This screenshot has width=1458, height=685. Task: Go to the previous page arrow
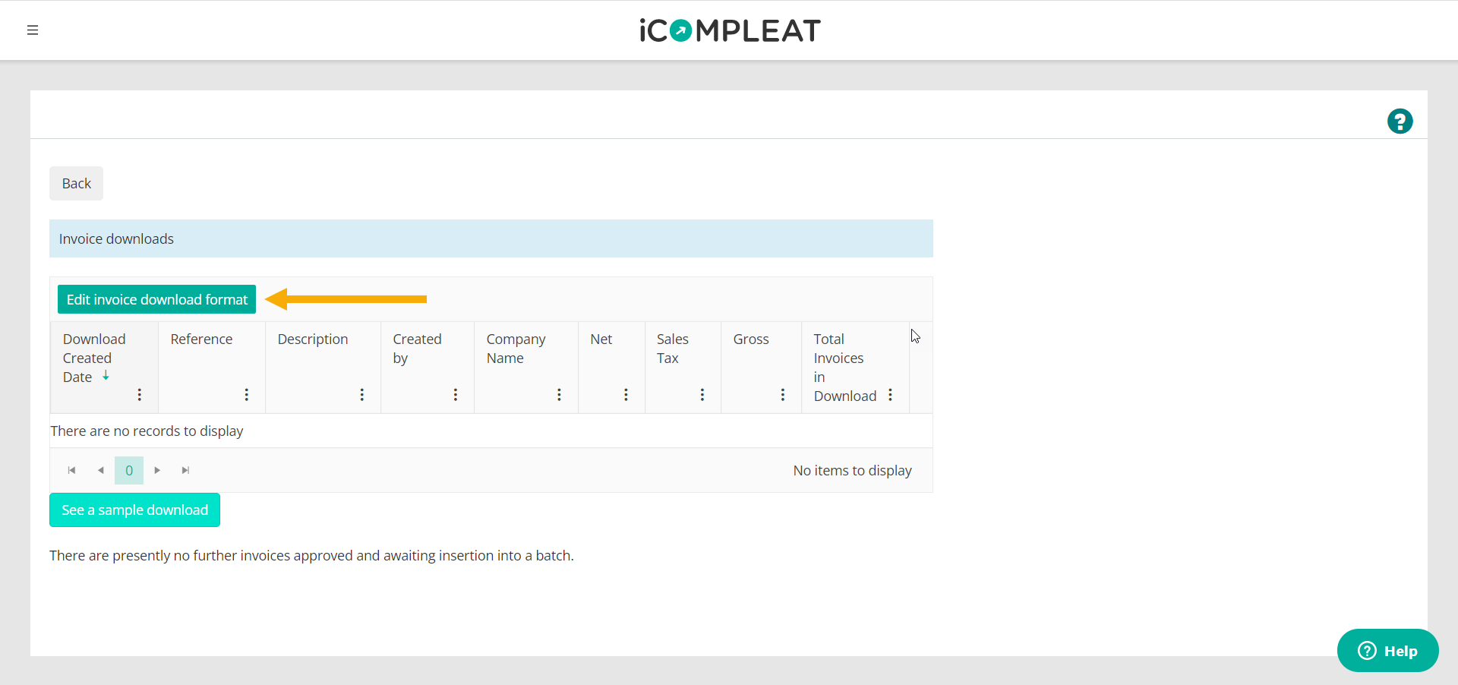100,470
